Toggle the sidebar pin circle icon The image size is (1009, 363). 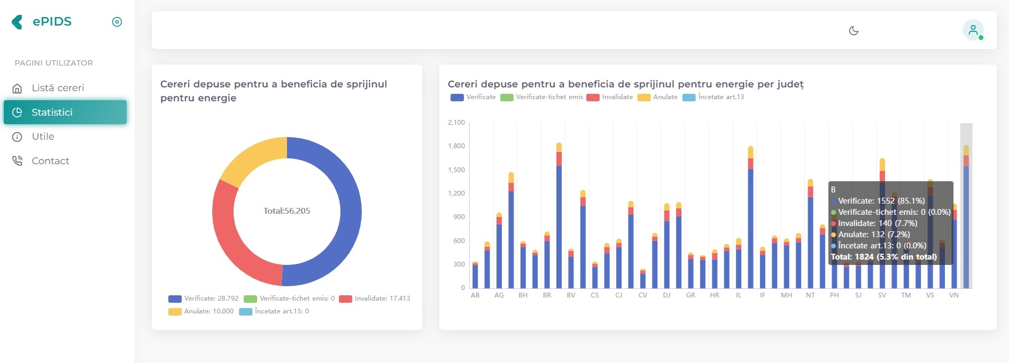point(117,22)
